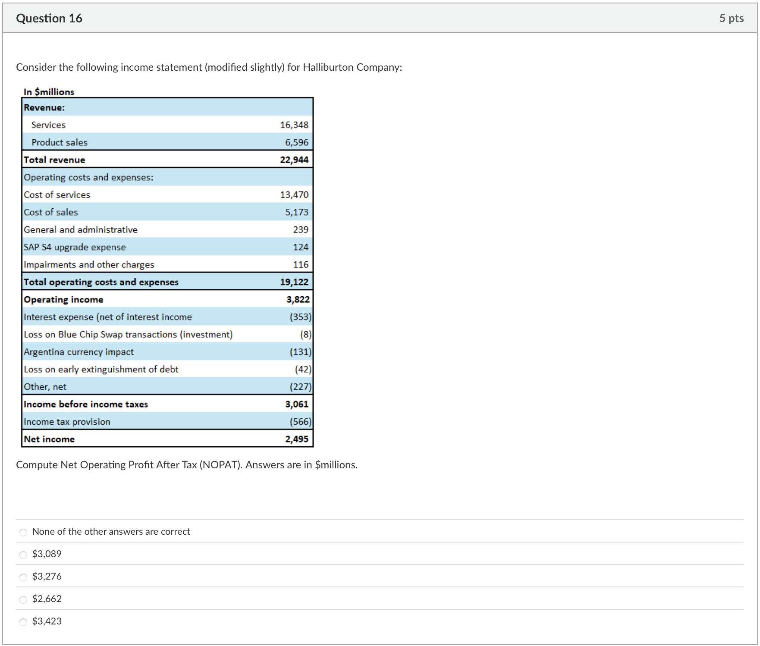Click the $3,089 answer label text
This screenshot has height=646, width=760.
[46, 554]
